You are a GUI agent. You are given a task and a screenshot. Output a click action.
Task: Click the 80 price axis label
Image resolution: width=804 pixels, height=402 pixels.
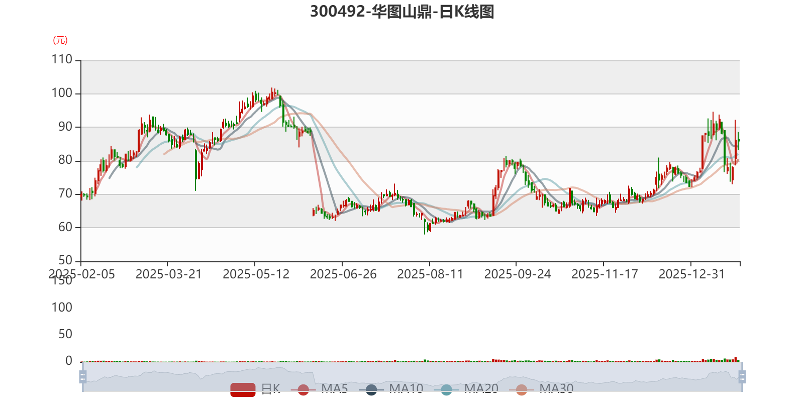(65, 160)
